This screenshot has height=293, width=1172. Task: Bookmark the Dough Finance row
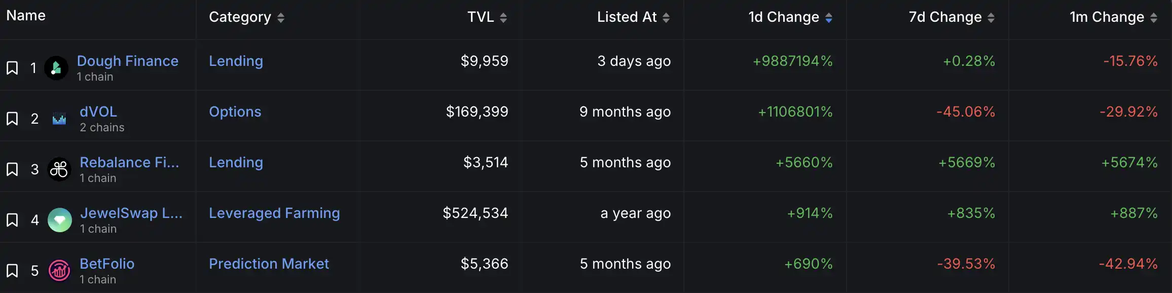click(12, 68)
